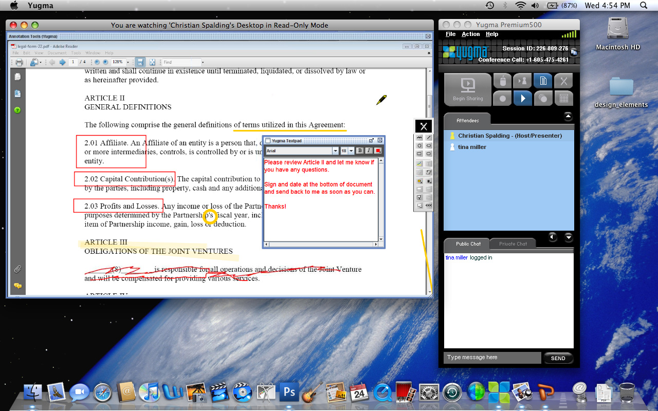
Task: Select the hollow circle annotation tool
Action: 419,146
